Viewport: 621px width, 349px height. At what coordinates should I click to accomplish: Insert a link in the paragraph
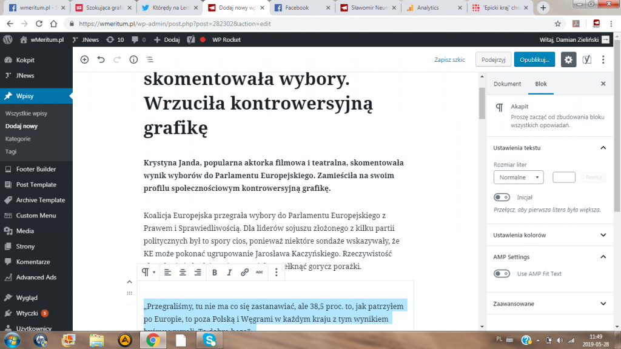[x=244, y=273]
